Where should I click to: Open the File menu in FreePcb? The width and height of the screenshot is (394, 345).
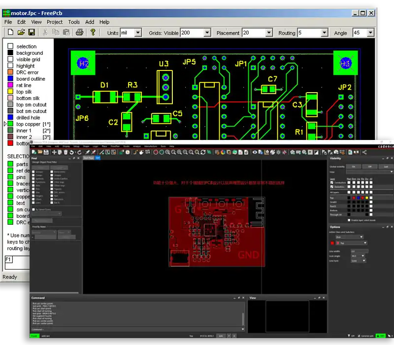tap(8, 22)
